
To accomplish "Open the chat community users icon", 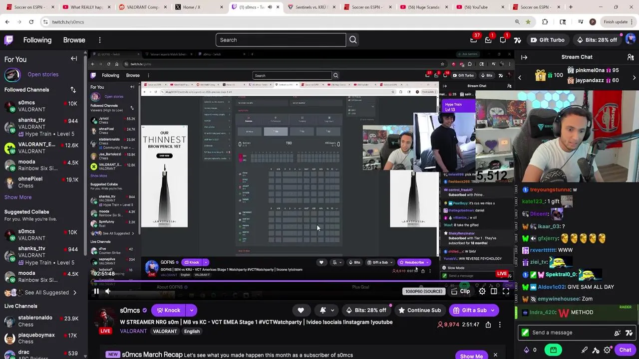I will (631, 57).
